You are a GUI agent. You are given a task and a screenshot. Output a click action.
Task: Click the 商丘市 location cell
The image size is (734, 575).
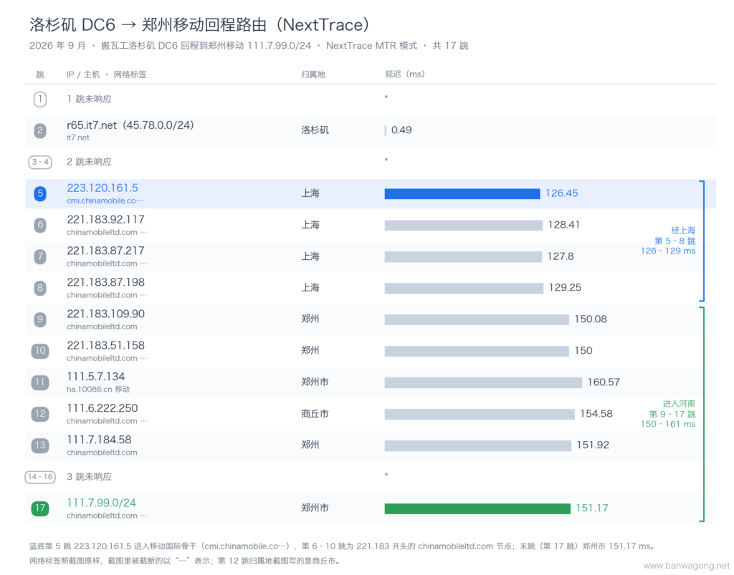tap(315, 414)
